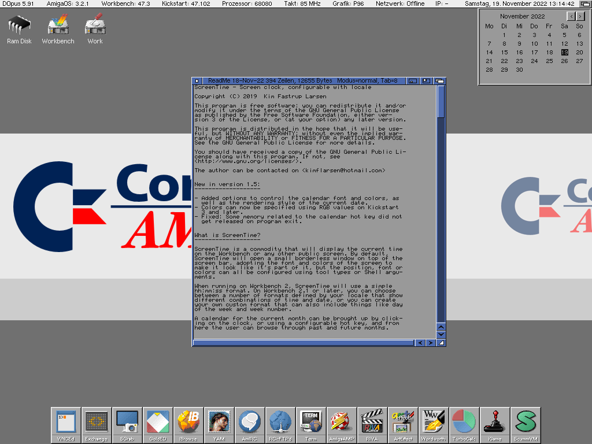Launch RC-FTPd from the dock
Viewport: 592px width, 444px height.
coord(280,425)
